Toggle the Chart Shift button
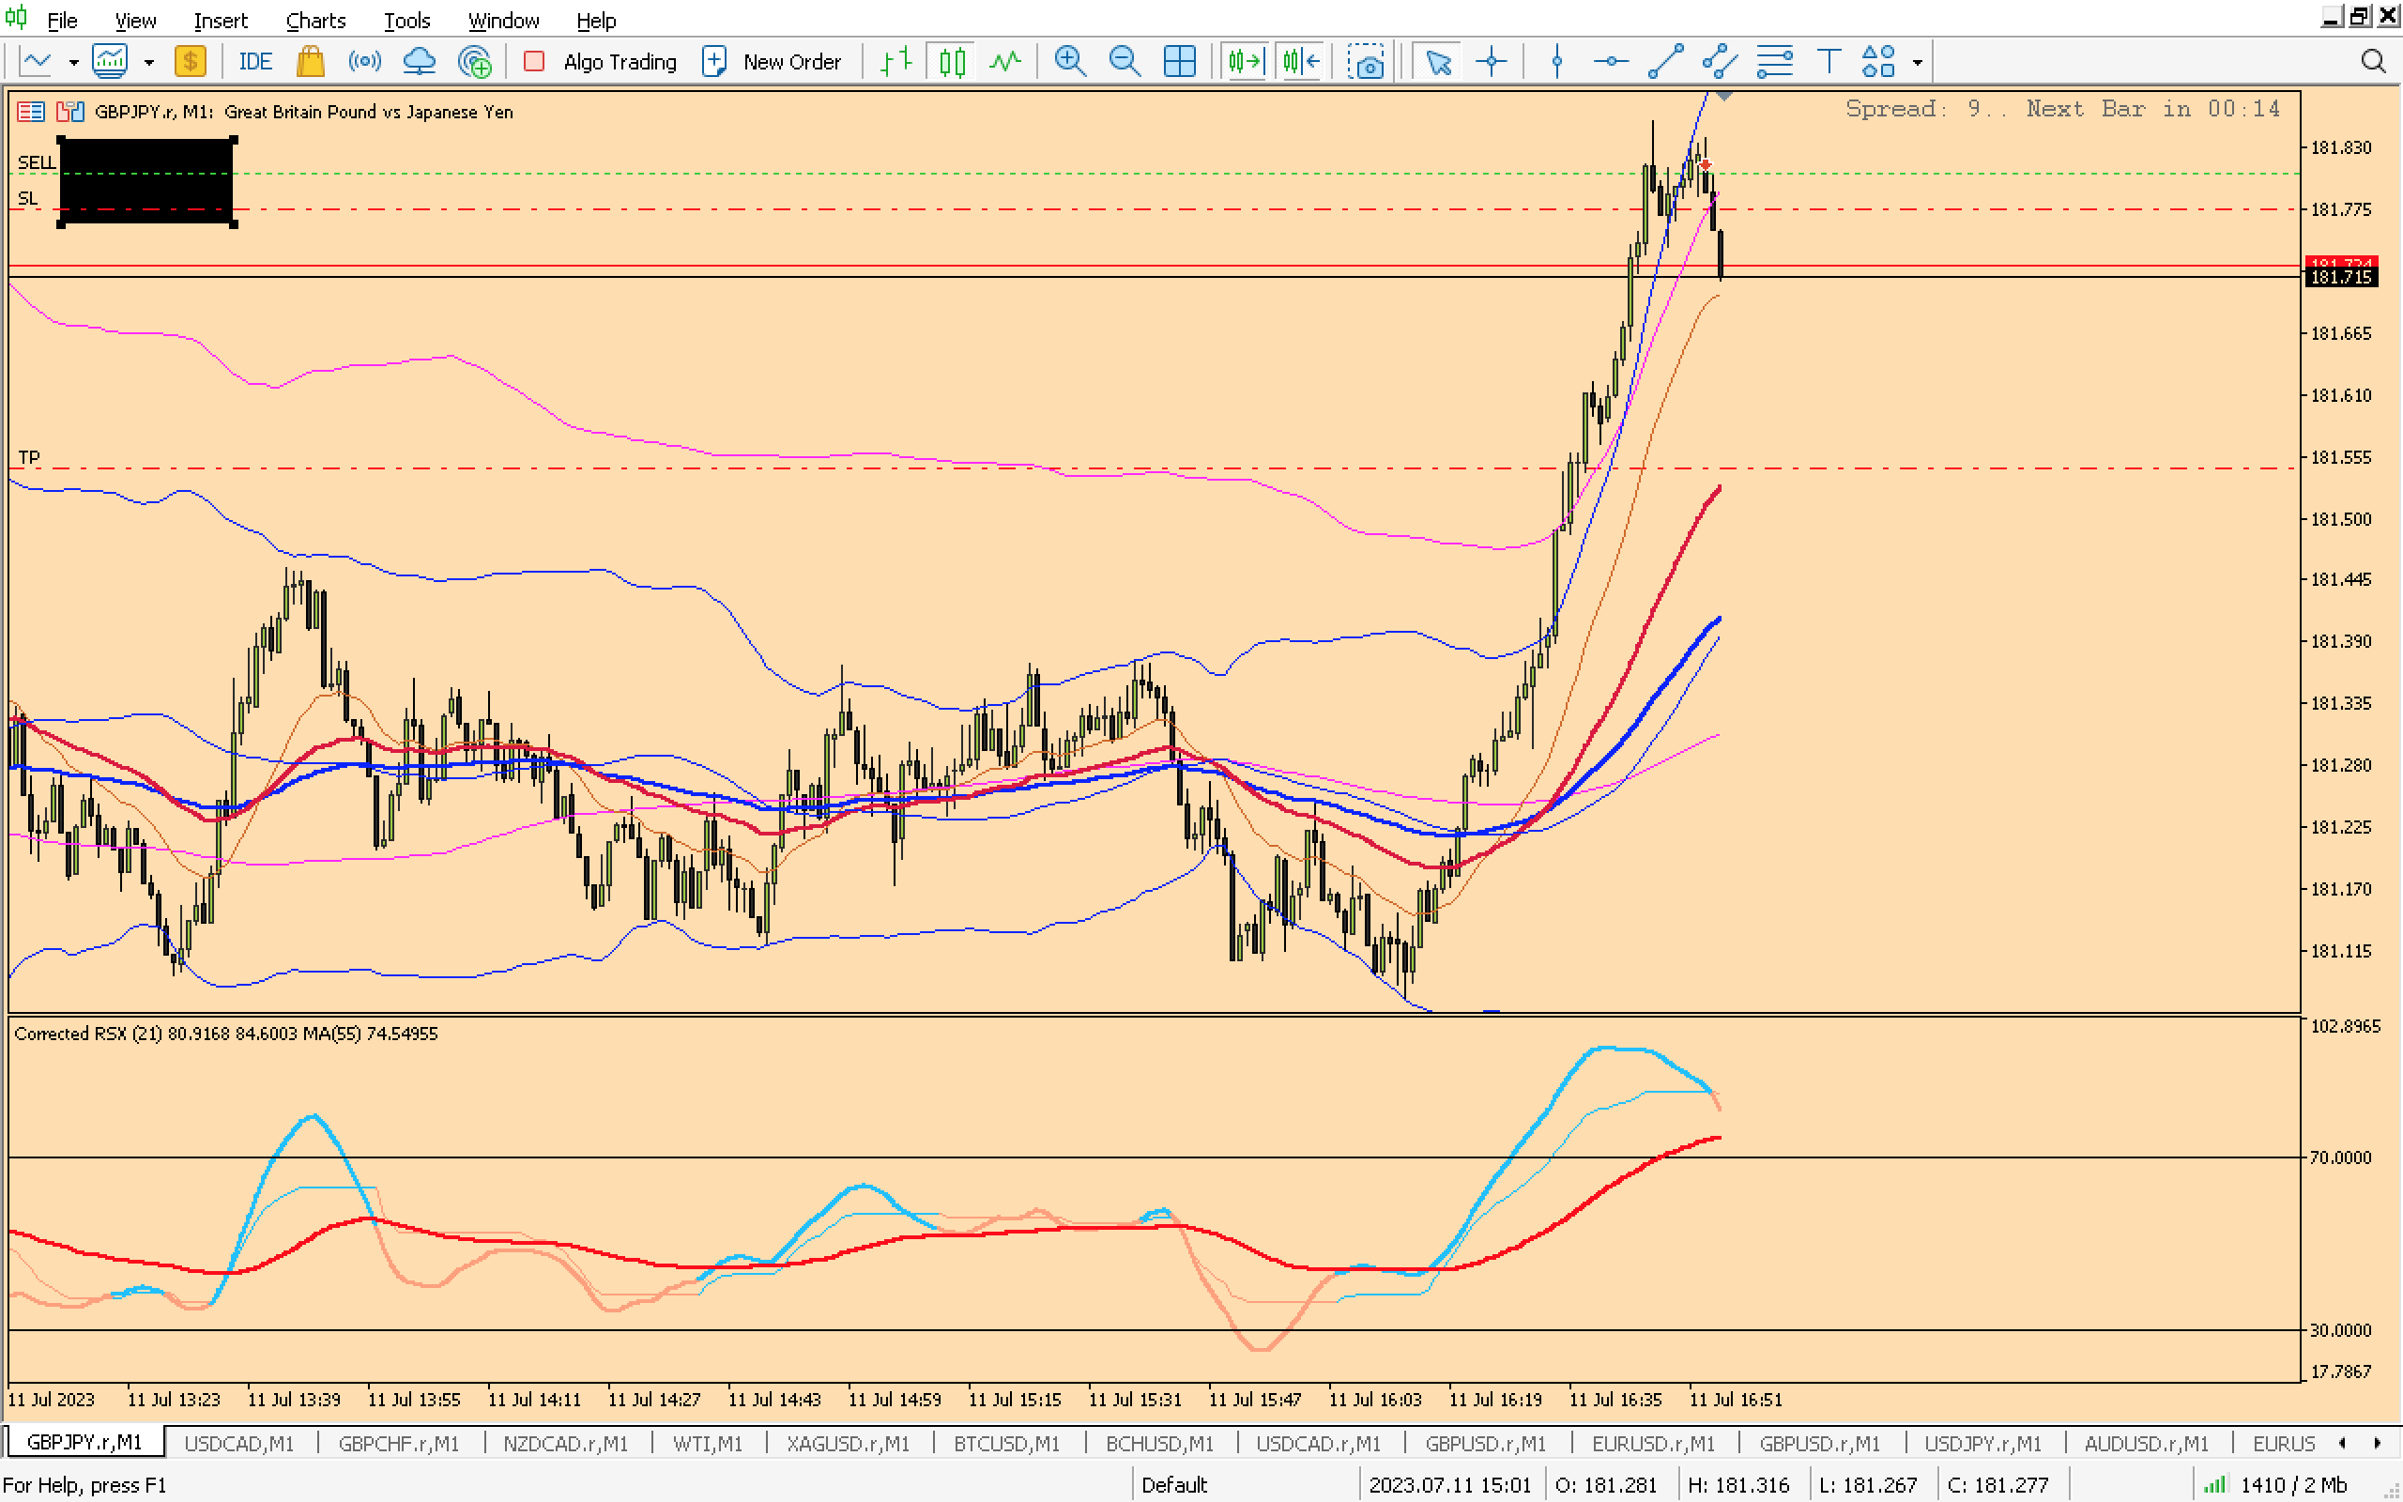Viewport: 2403px width, 1502px height. (1300, 62)
